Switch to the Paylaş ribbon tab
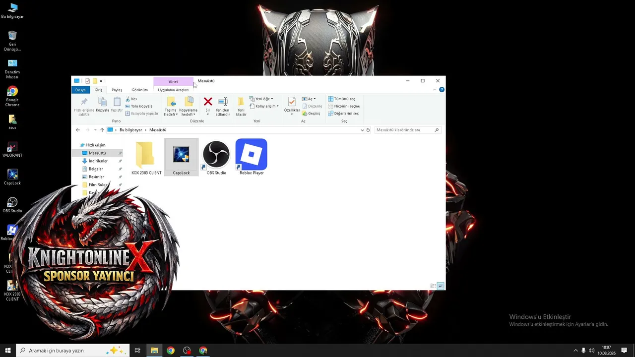The image size is (635, 357). click(117, 90)
